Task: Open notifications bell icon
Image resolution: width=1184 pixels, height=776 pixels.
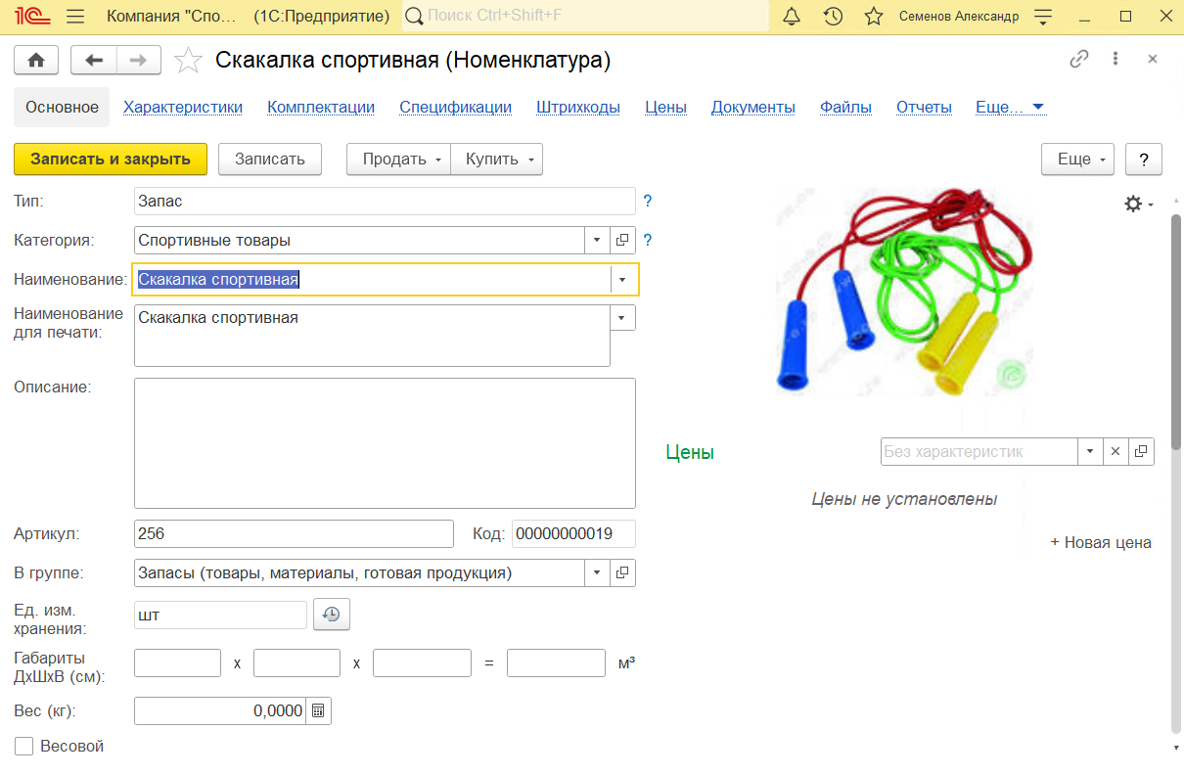Action: point(793,17)
